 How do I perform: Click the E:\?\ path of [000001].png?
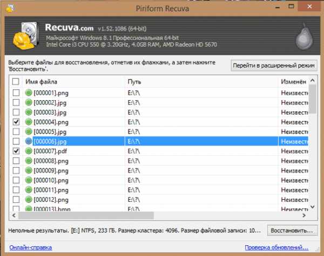[134, 93]
